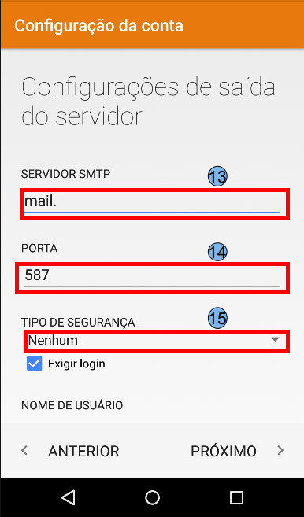Click the dropdown arrow next to Nenhum
304x517 pixels.
[275, 340]
